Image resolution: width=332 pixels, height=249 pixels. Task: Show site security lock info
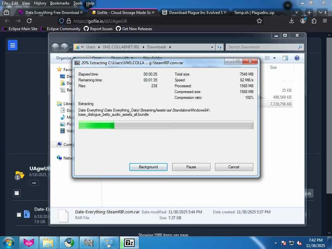tap(69, 21)
